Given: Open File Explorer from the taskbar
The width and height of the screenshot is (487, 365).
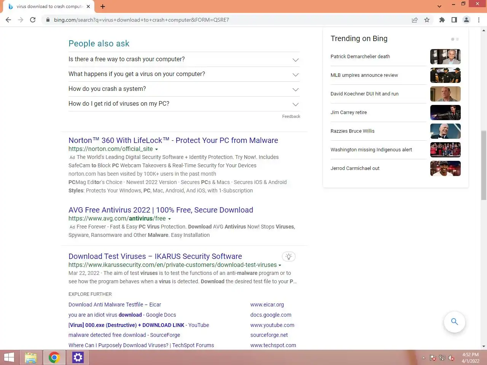Looking at the screenshot, I should (31, 357).
